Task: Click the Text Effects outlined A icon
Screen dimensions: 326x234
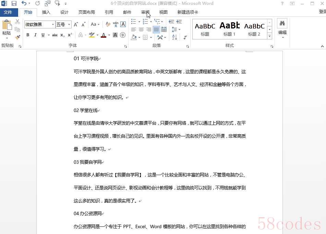Action: 81,35
